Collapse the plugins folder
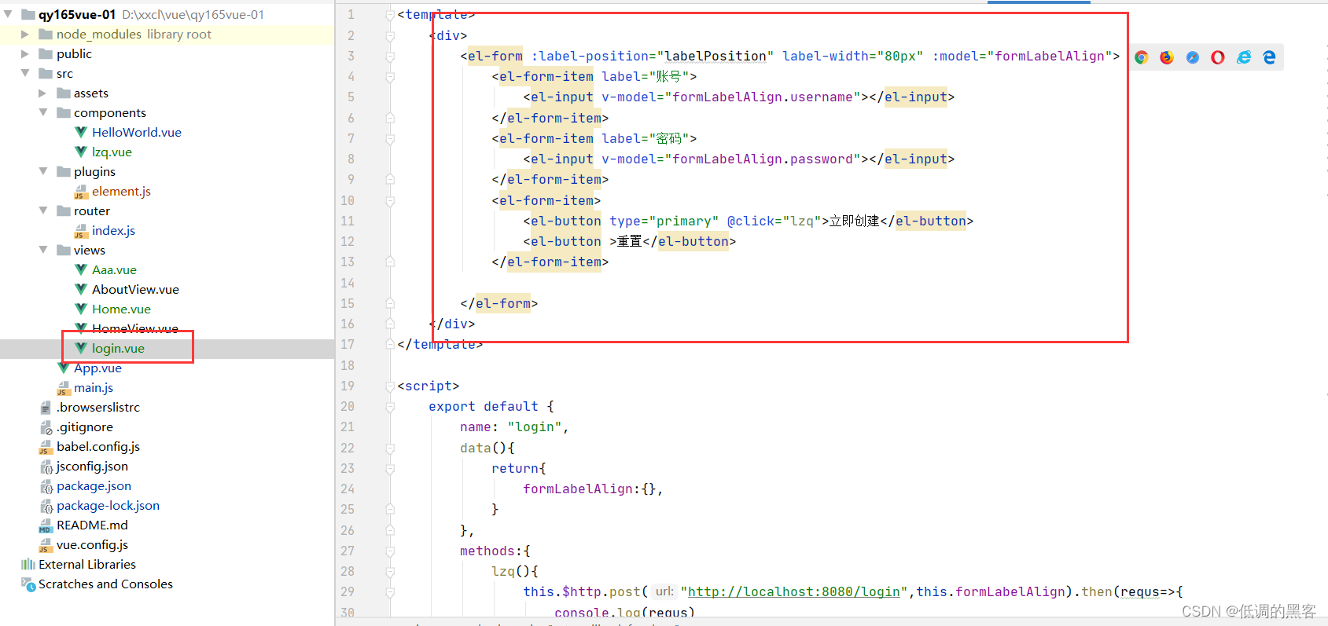Viewport: 1328px width, 626px height. tap(42, 171)
